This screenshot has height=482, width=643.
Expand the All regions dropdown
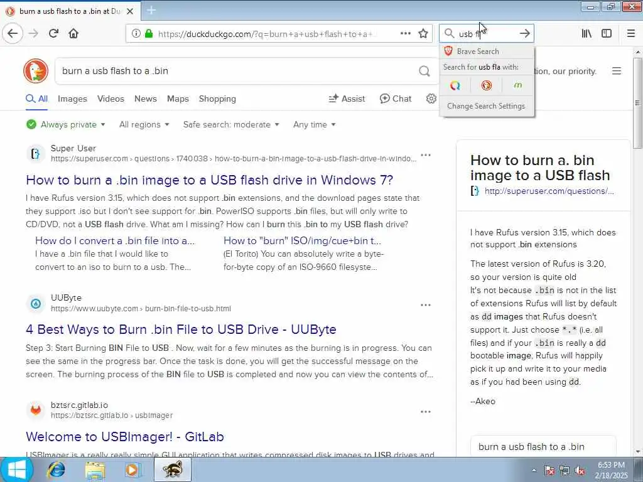pos(144,125)
